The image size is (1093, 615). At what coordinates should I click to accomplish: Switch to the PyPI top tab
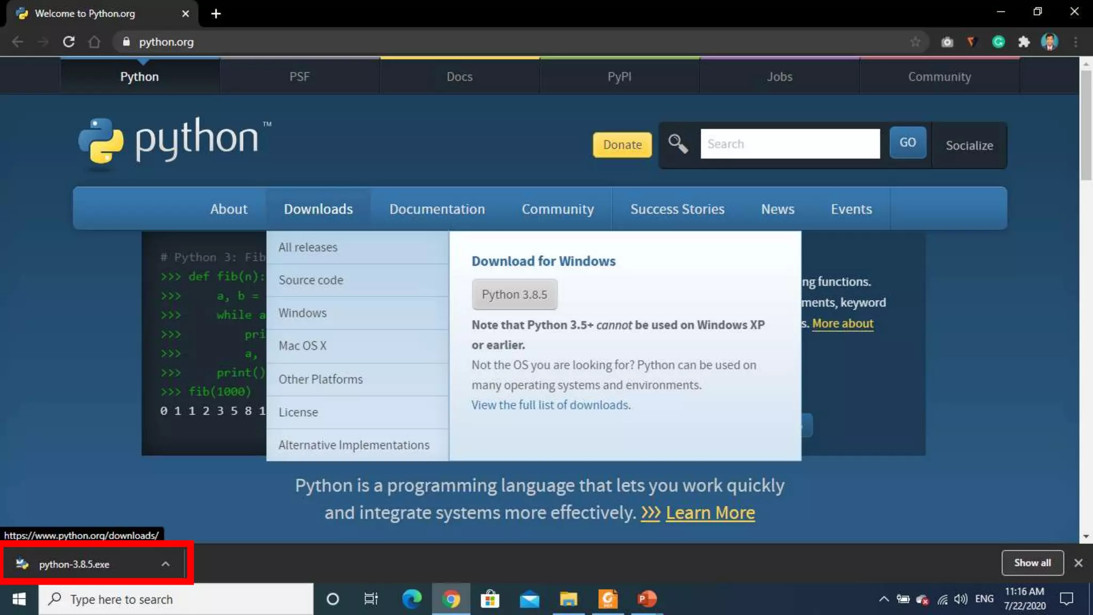[x=619, y=76]
